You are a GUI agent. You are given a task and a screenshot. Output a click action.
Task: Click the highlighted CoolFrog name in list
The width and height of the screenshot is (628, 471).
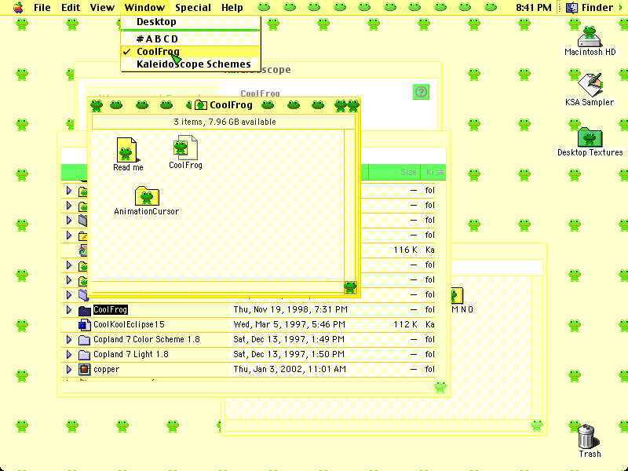pyautogui.click(x=110, y=309)
